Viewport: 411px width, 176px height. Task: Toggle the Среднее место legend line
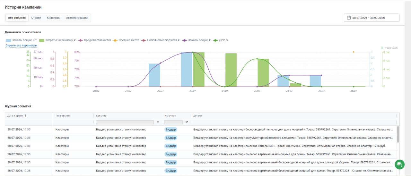pyautogui.click(x=126, y=40)
